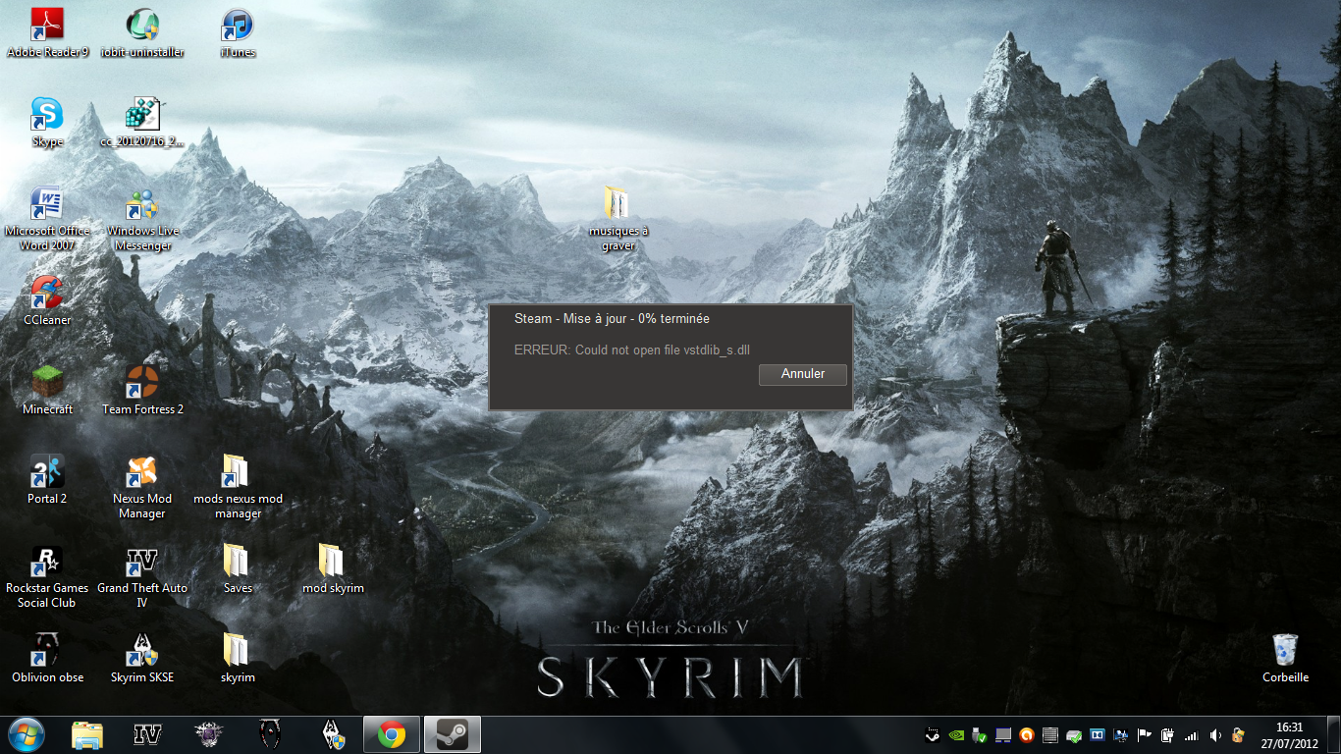This screenshot has width=1341, height=754.
Task: Click Annuler in the Steam update dialog
Action: [802, 374]
